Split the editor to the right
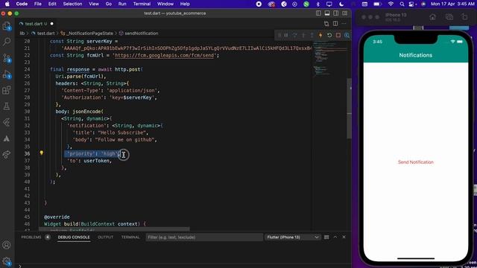477x268 pixels. click(335, 23)
